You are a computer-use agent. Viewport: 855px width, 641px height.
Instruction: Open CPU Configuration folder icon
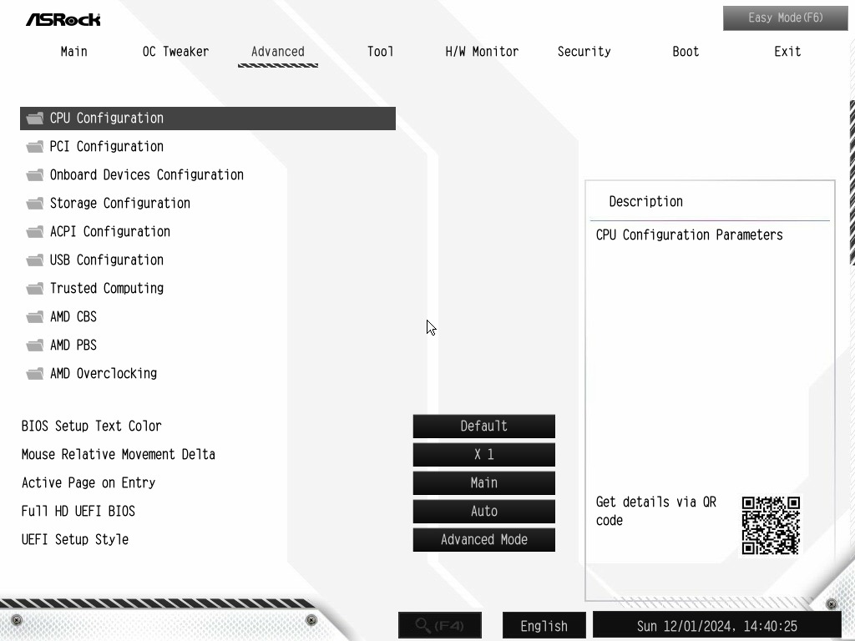click(35, 119)
